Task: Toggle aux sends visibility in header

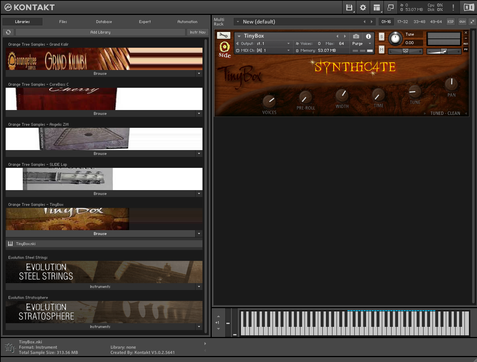Action: [x=462, y=21]
